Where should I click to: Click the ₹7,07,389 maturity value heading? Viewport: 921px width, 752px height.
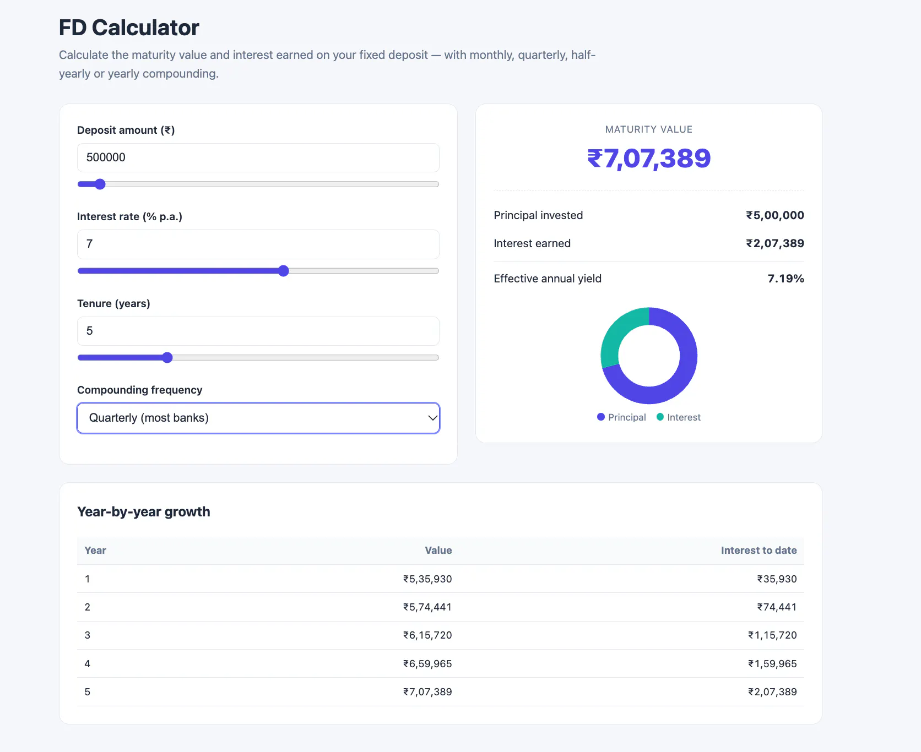pos(649,159)
